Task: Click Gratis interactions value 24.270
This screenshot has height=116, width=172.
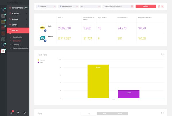Action: (122, 28)
